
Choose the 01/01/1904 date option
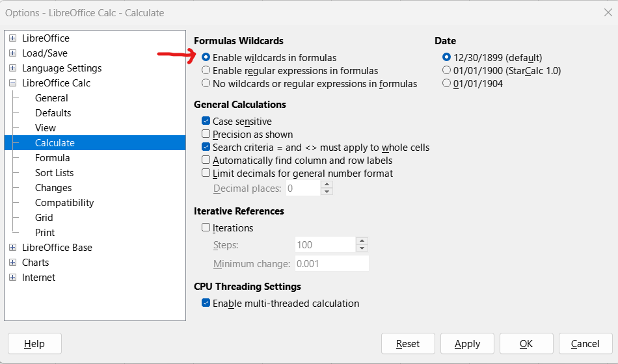click(x=446, y=83)
